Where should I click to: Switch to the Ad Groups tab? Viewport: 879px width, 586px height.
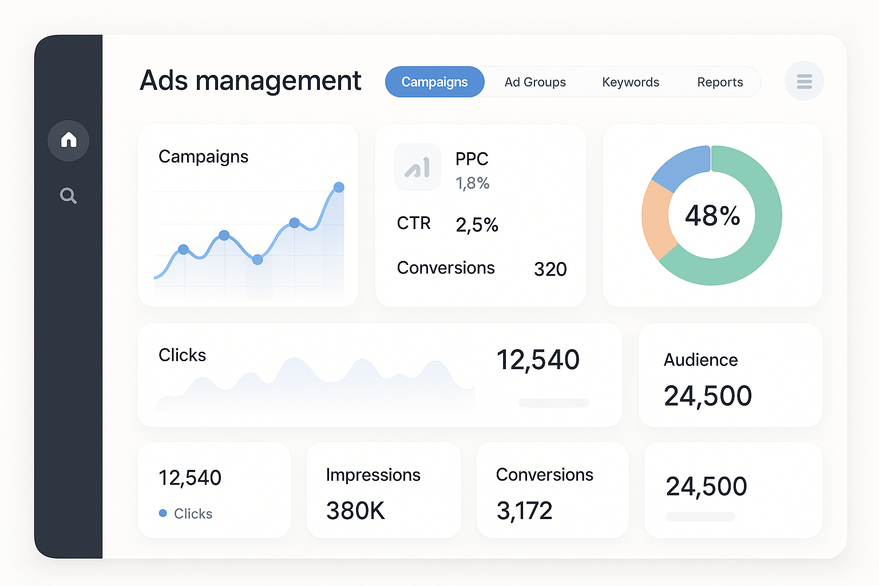click(534, 82)
